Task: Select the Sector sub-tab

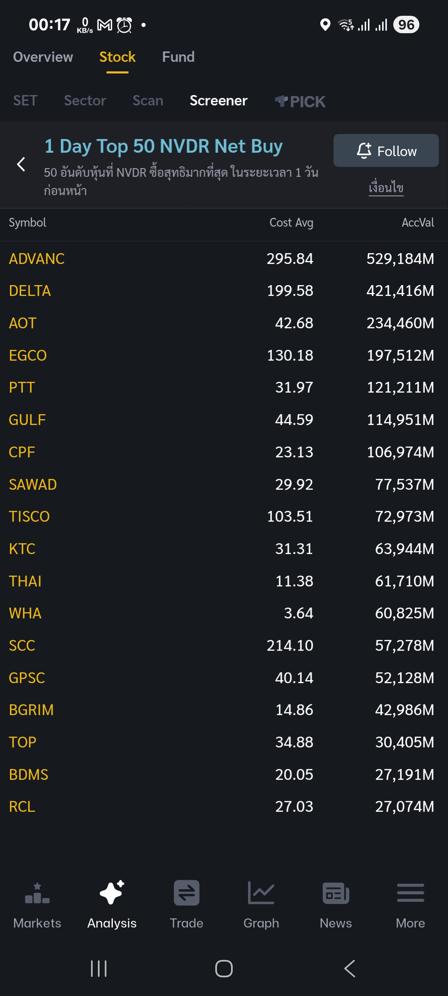Action: [85, 101]
